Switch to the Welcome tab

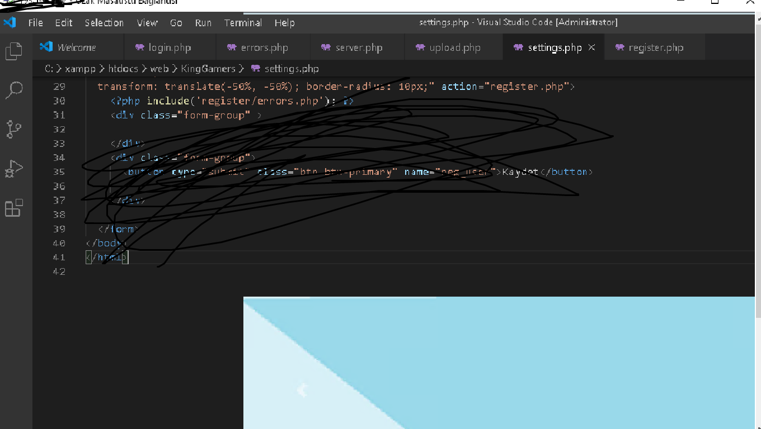78,47
